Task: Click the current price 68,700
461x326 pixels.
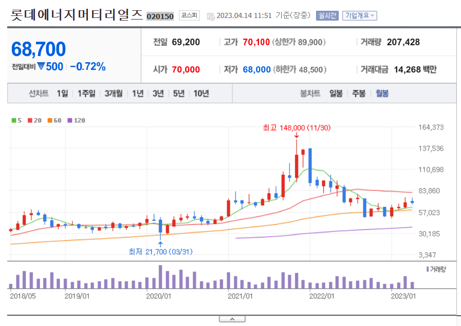Action: click(39, 49)
